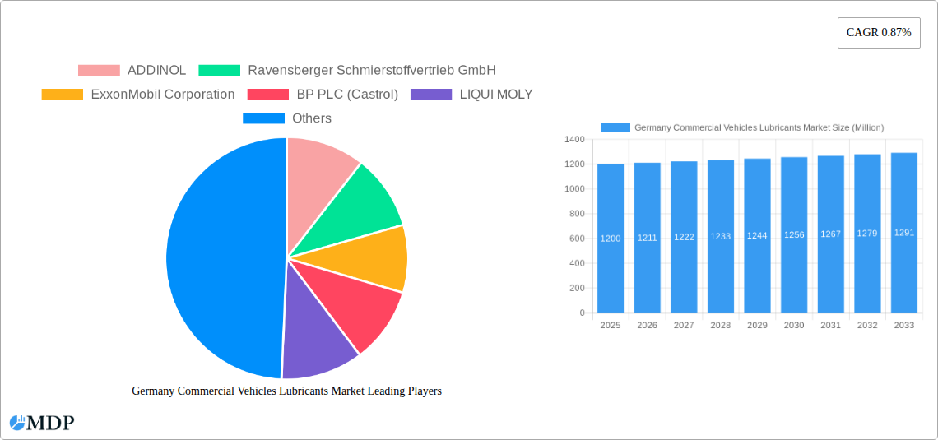Toggle the ADDINOL pink legend swatch

(99, 71)
